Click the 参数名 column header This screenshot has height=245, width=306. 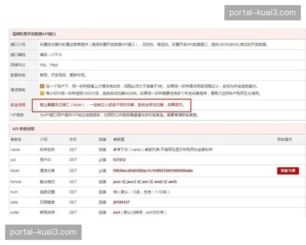tap(16, 139)
